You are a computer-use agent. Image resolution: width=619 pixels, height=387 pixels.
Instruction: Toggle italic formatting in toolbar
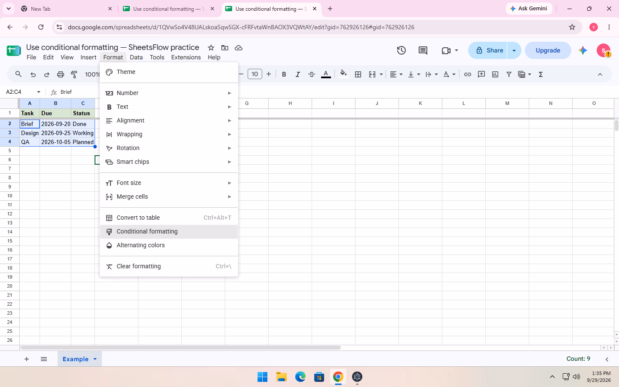pos(297,74)
